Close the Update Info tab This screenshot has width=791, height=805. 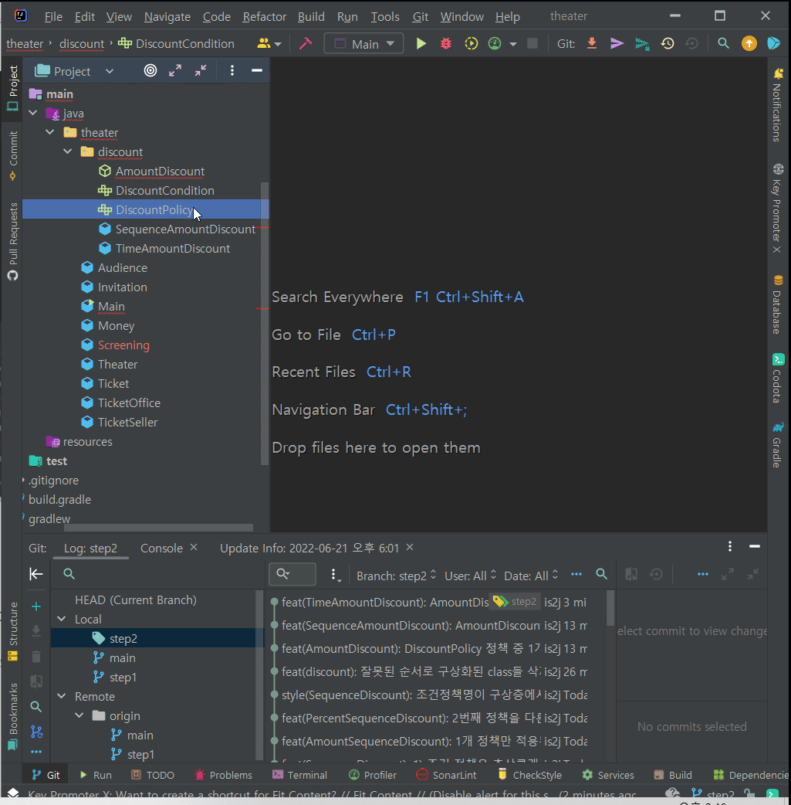[410, 547]
